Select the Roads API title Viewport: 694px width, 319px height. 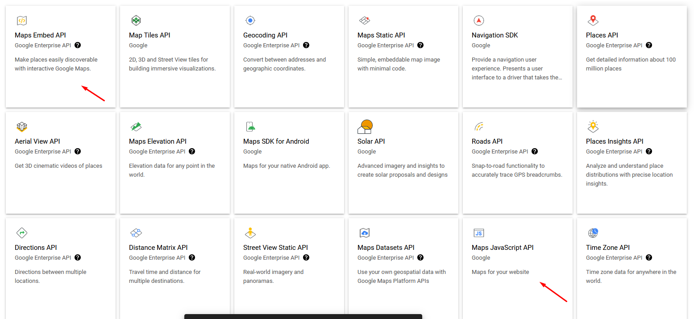click(487, 141)
